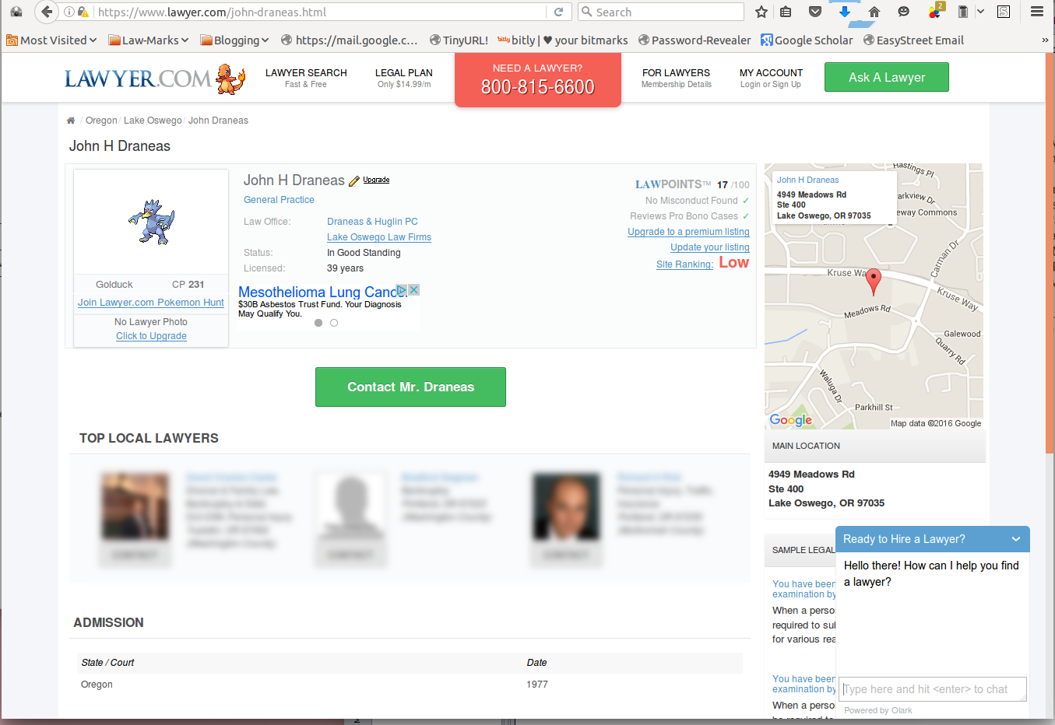The height and width of the screenshot is (725, 1055).
Task: Open the Lawyer Search menu item
Action: click(x=306, y=78)
